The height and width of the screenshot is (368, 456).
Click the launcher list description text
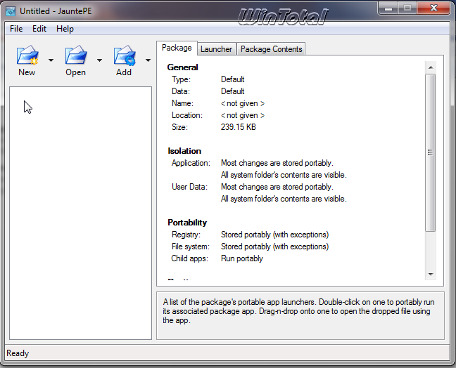point(298,311)
